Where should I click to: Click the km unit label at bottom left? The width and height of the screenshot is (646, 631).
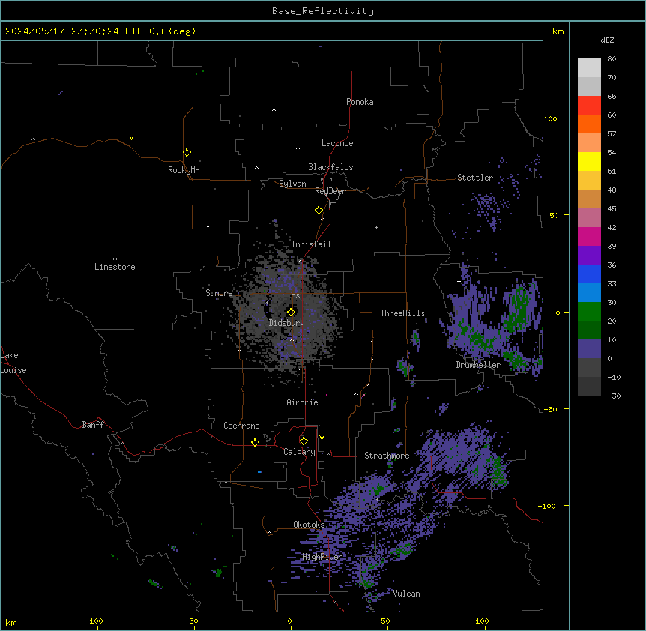[11, 623]
